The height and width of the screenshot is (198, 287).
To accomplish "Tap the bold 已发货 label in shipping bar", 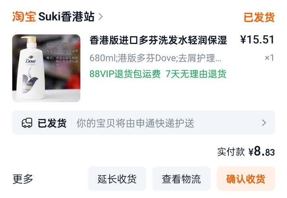I will 52,123.
